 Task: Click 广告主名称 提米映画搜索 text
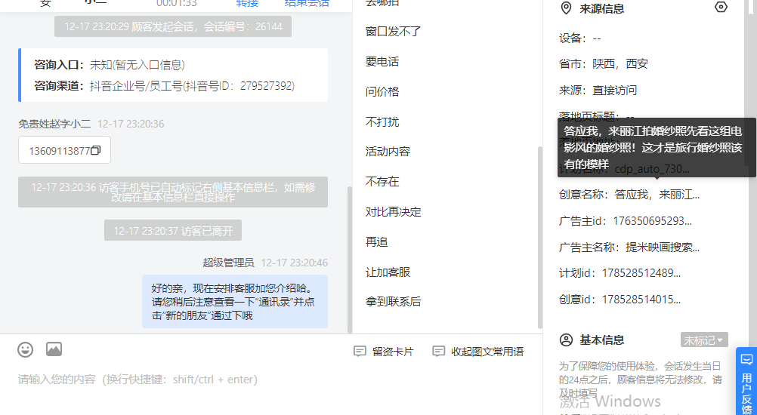point(663,247)
